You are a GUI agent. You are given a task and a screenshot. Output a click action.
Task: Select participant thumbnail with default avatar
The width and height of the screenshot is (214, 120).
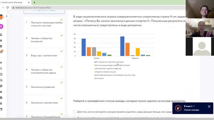[200, 46]
